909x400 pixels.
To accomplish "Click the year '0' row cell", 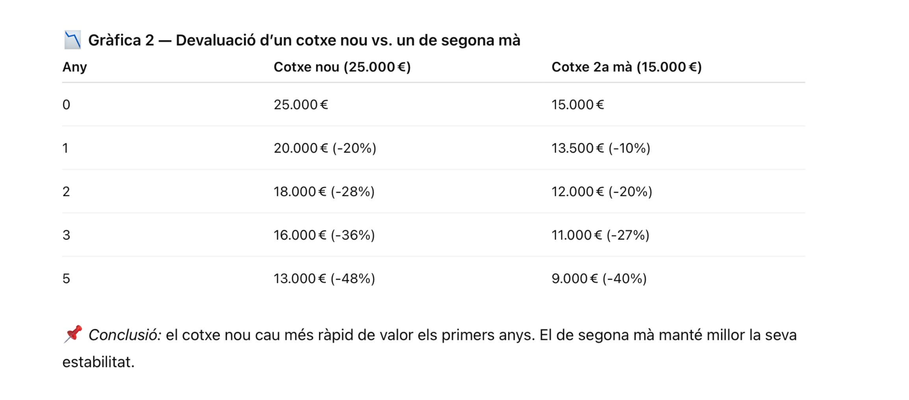I will coord(66,105).
